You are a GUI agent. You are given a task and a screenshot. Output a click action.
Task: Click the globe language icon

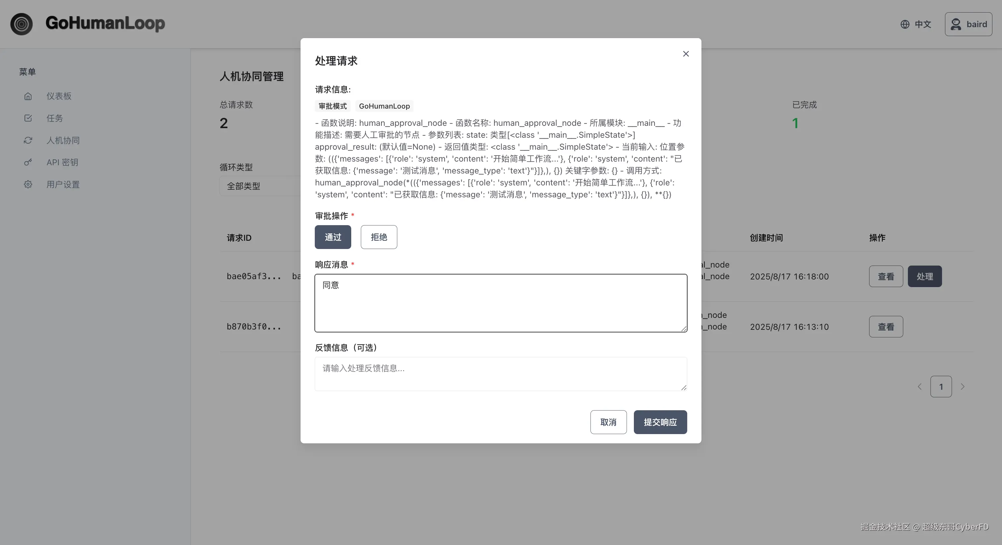click(905, 25)
